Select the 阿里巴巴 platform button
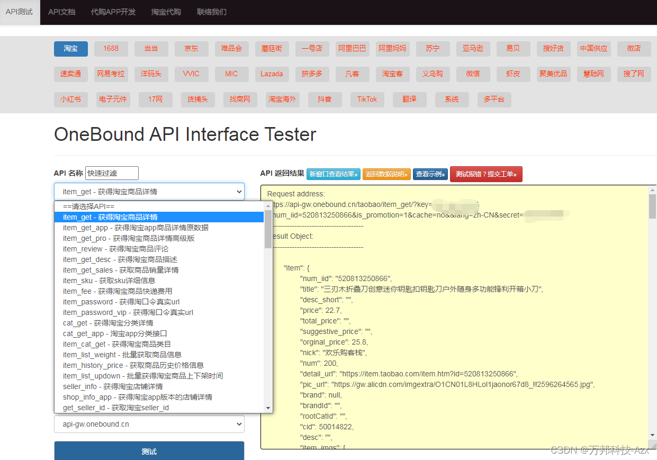Viewport: 657px width, 460px height. 353,49
